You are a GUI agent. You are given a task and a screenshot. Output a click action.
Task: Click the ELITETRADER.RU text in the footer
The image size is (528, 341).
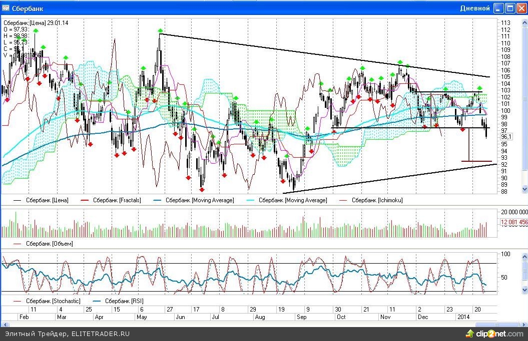pyautogui.click(x=100, y=334)
